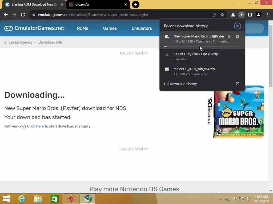
Task: Open the Windows Store taskbar icon
Action: (54, 199)
